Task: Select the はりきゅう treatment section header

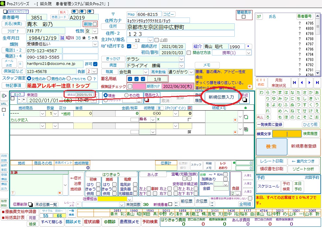Action: [111, 174]
